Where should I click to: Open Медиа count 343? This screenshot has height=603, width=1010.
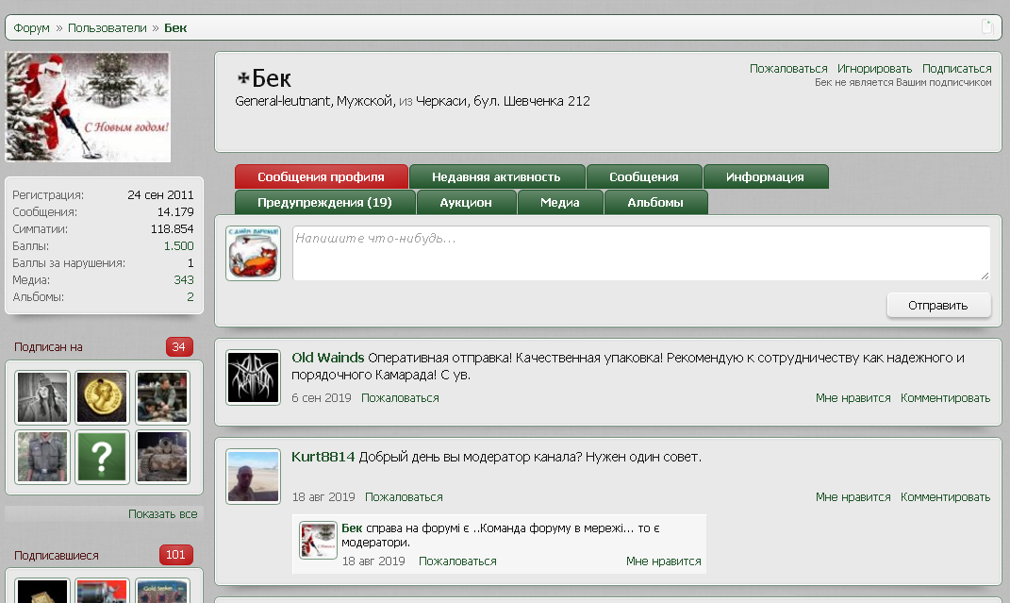pyautogui.click(x=184, y=279)
